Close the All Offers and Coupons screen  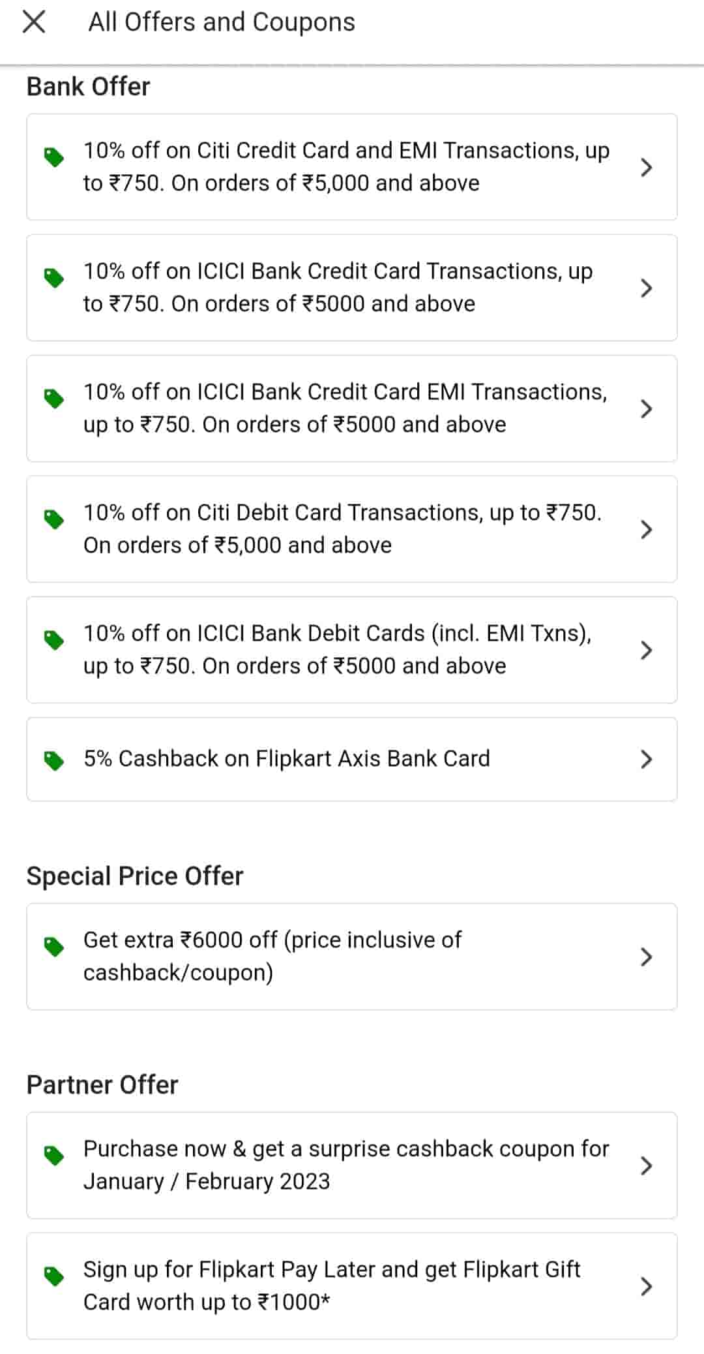[34, 22]
